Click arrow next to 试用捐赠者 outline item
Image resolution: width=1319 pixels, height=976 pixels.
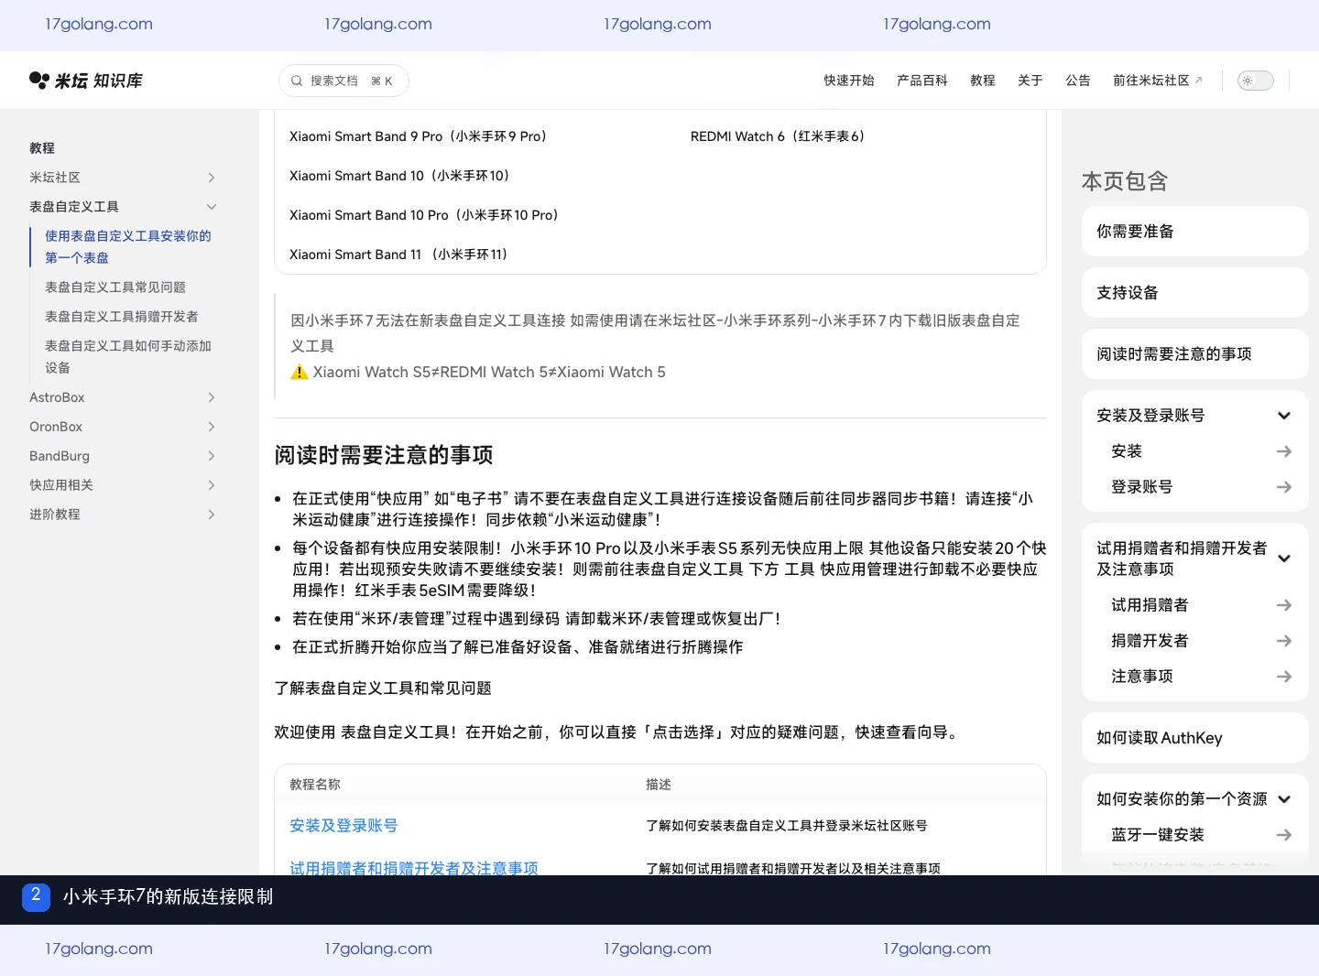tap(1284, 605)
